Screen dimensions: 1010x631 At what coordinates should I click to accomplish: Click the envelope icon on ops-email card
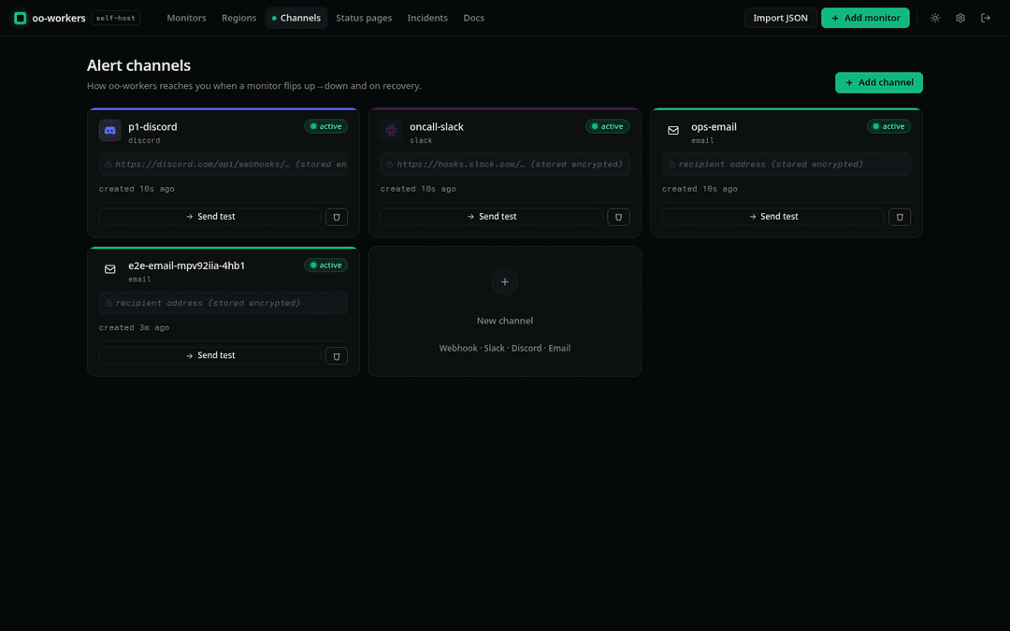click(673, 130)
